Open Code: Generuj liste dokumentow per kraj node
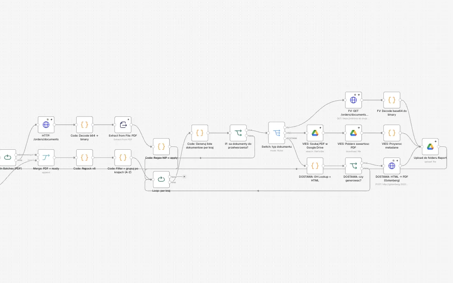 coord(200,133)
